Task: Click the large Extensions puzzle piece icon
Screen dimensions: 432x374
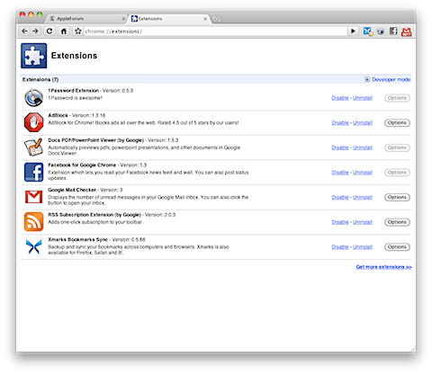Action: coord(33,56)
